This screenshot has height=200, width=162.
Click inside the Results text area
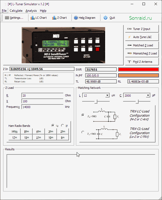(81, 171)
